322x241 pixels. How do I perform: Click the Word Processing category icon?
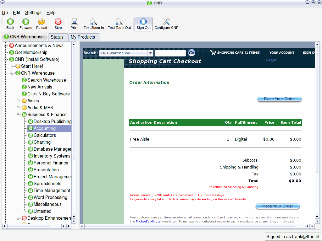point(31,197)
